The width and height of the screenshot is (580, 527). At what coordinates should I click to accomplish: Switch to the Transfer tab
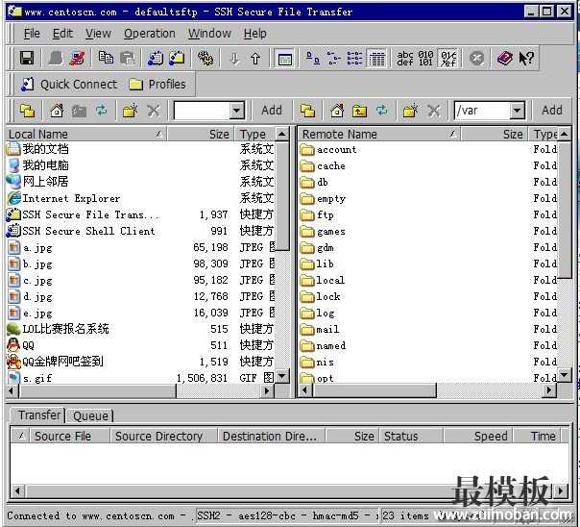38,415
